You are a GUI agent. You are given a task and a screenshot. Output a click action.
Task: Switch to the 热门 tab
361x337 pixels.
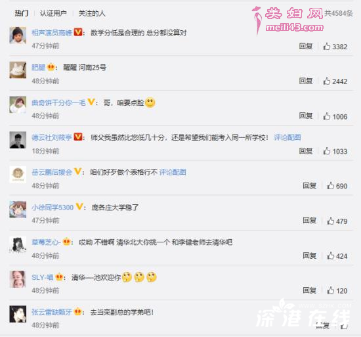click(x=22, y=13)
